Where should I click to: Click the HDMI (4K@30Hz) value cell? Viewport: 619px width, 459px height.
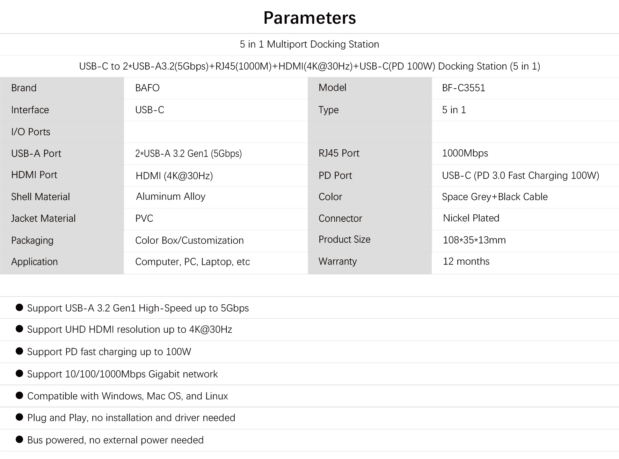pos(174,176)
